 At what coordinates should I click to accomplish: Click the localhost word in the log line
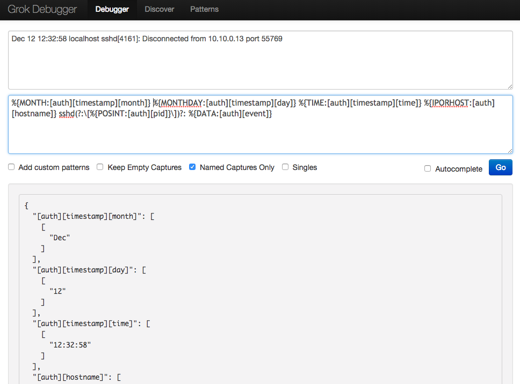tap(84, 39)
